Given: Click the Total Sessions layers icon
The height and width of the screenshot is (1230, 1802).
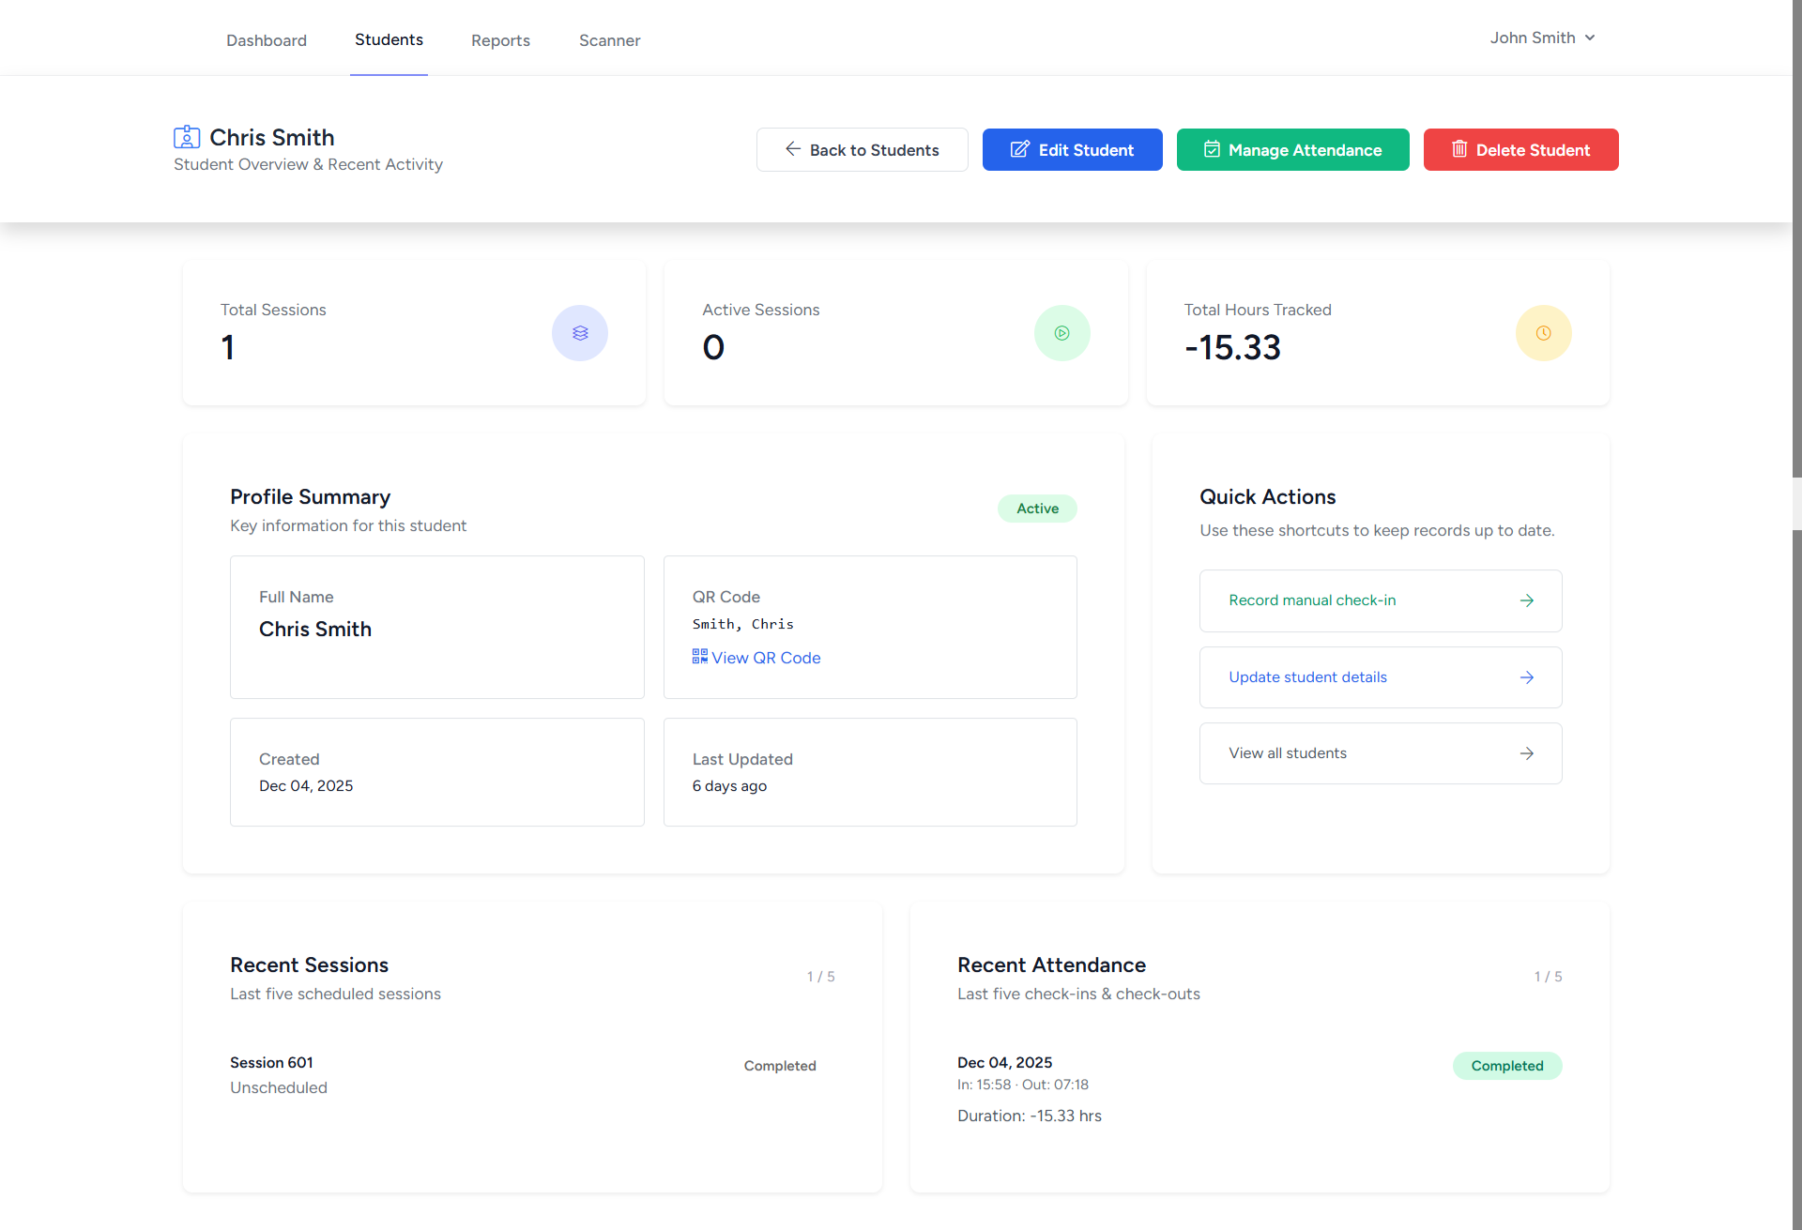Looking at the screenshot, I should [580, 333].
